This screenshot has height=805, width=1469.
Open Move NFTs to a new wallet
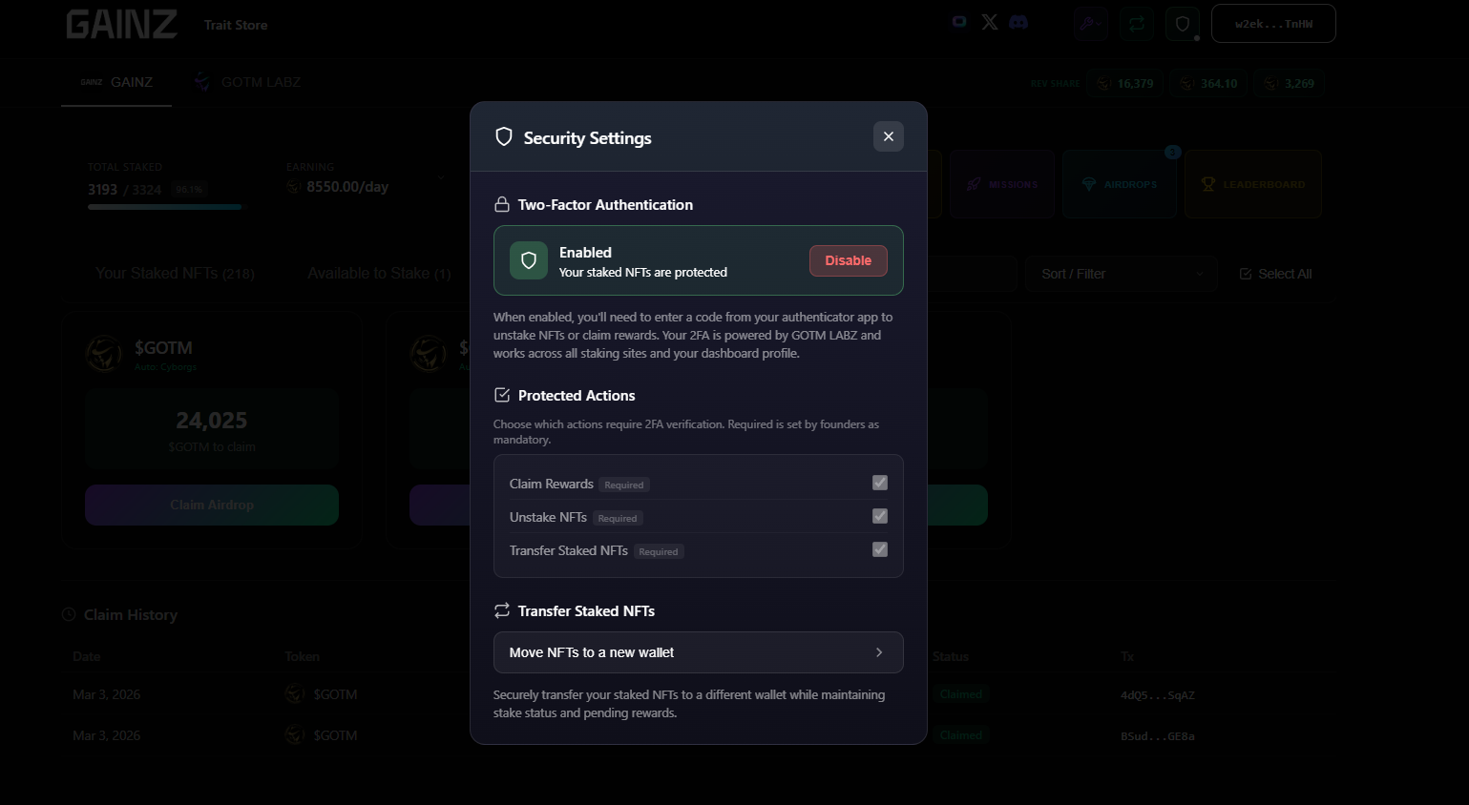698,652
